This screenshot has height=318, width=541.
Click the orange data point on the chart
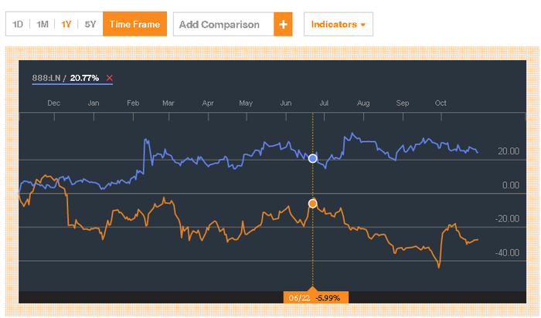click(x=312, y=204)
